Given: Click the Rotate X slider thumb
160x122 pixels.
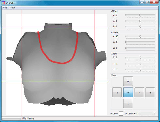Looking at the screenshot, I should coord(140,37).
